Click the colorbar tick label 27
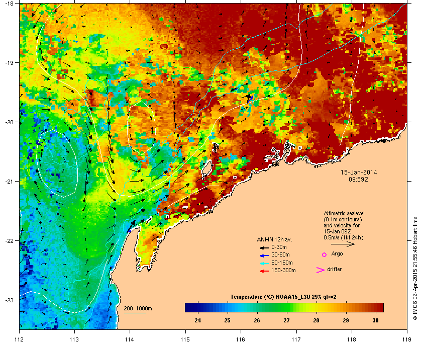The image size is (422, 342). click(287, 320)
